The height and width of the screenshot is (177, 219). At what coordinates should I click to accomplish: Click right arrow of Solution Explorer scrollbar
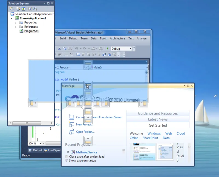(52, 123)
